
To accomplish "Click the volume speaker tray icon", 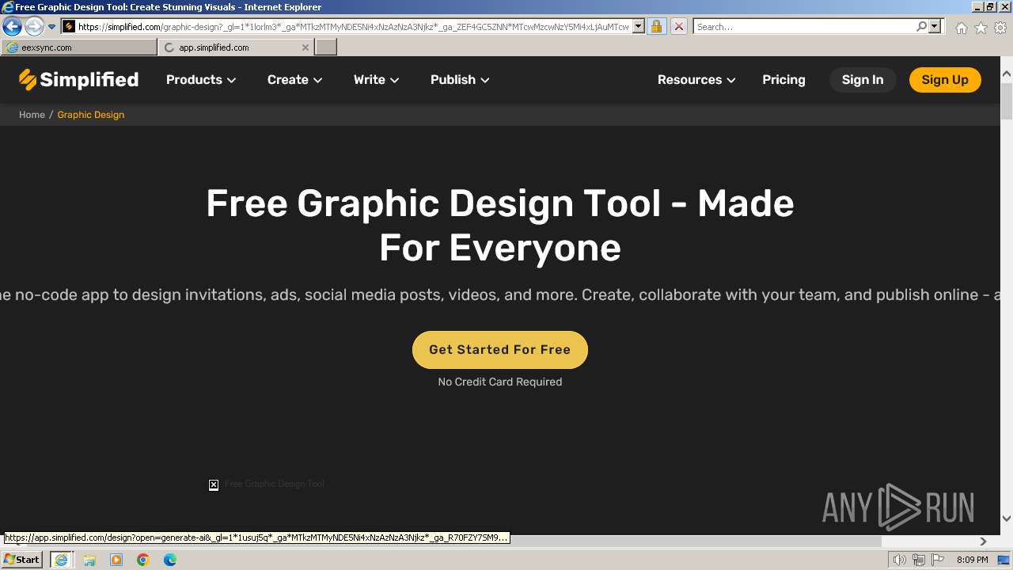I will tap(900, 560).
